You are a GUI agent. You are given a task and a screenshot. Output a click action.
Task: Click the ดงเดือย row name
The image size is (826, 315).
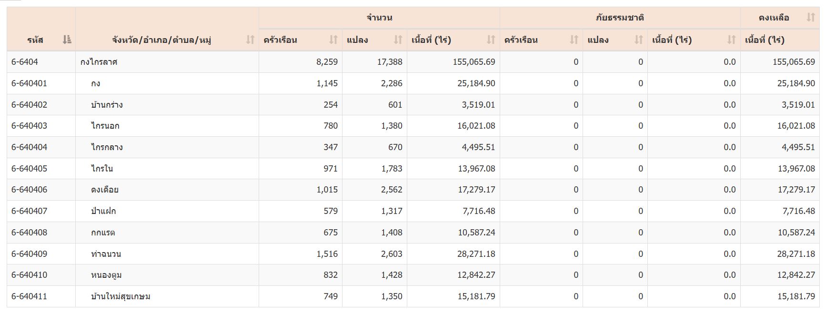[105, 190]
